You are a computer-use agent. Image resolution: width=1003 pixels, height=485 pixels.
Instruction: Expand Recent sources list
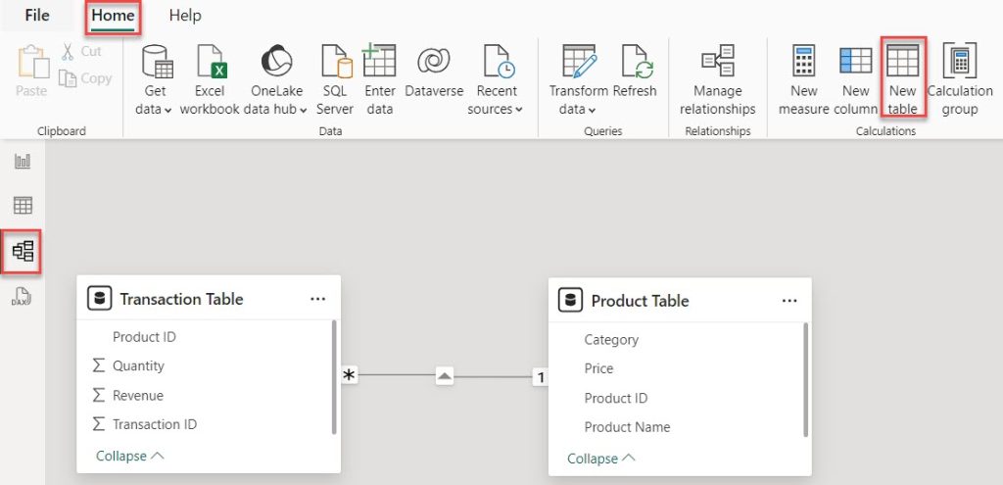coord(496,80)
